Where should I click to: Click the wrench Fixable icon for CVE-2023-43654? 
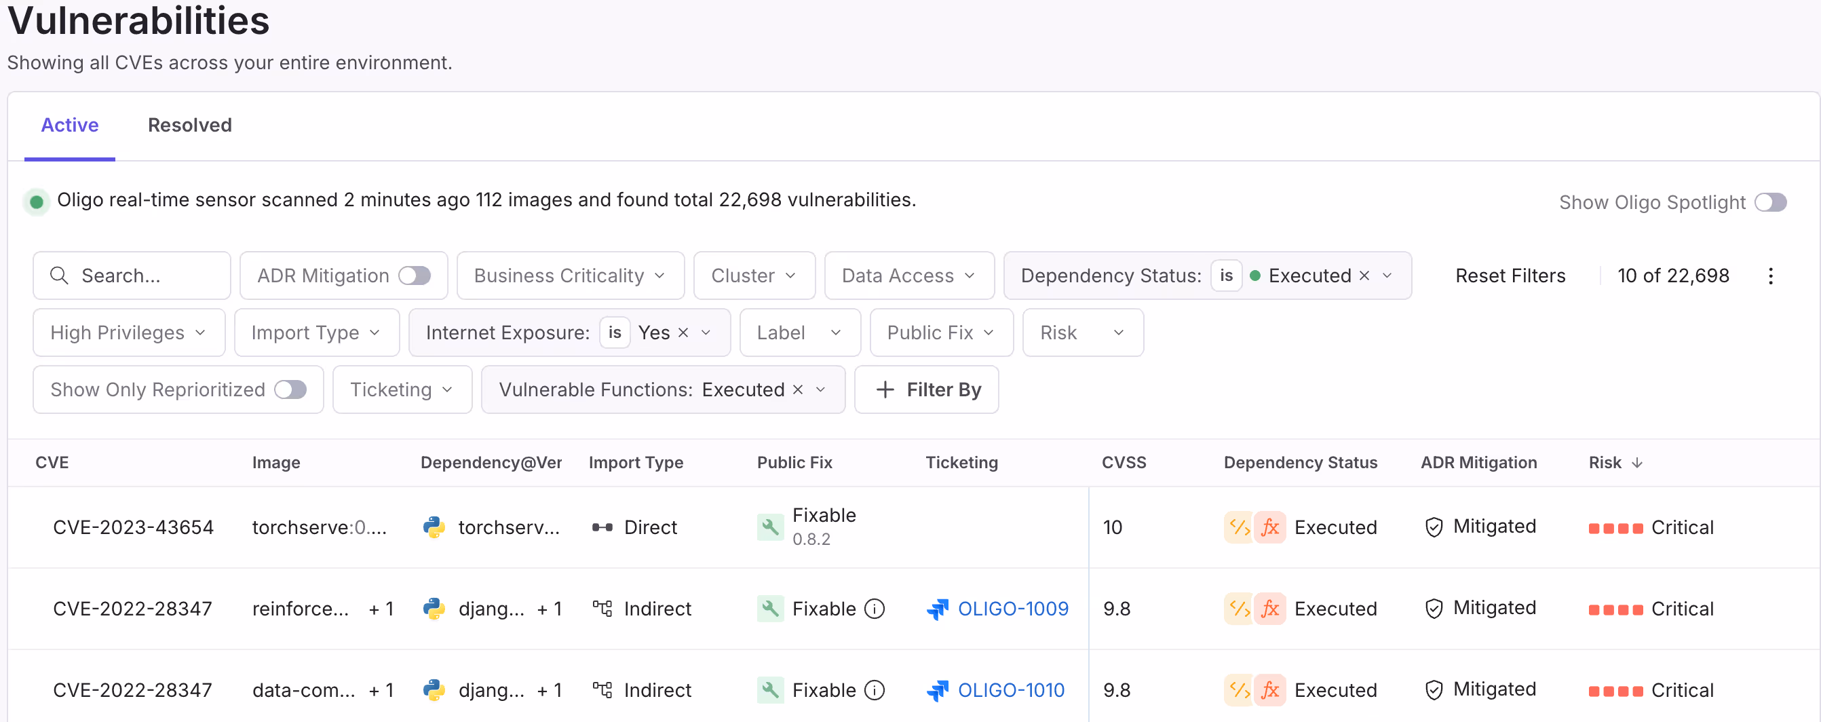770,527
